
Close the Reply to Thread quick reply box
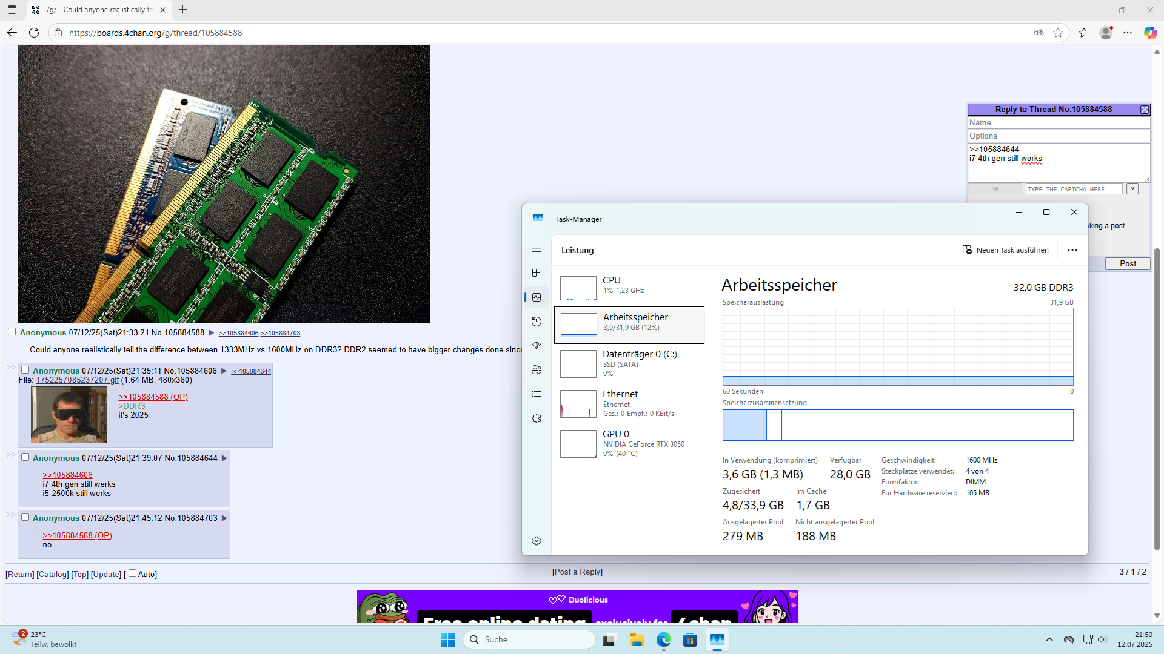tap(1144, 110)
